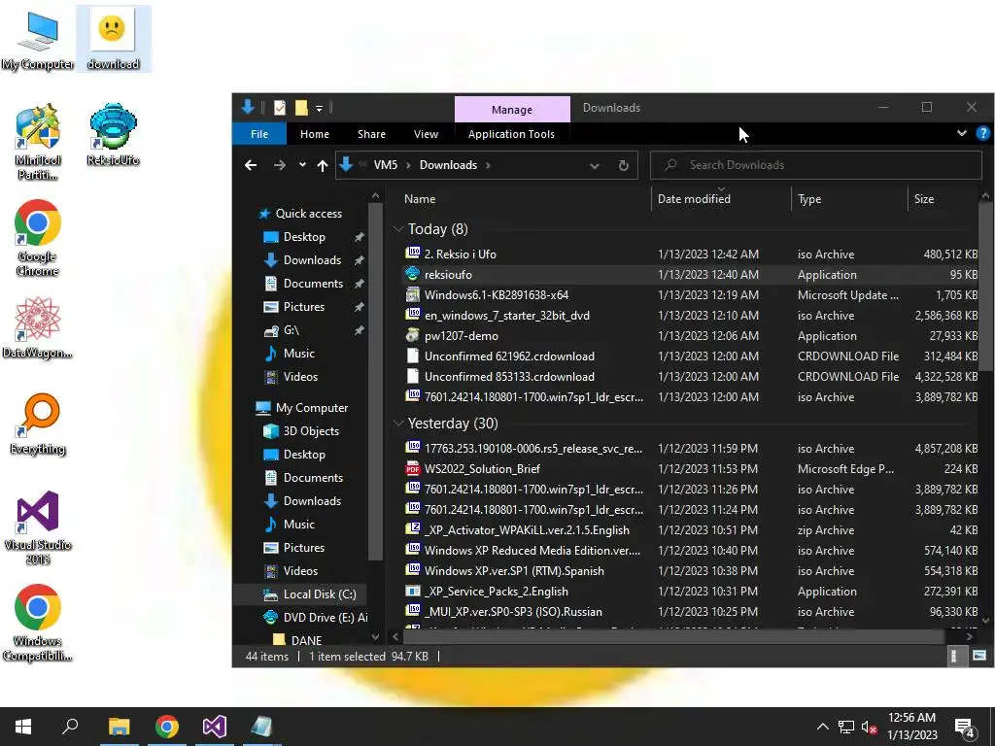Expand the ribbon with the chevron
The width and height of the screenshot is (995, 746).
pos(961,133)
